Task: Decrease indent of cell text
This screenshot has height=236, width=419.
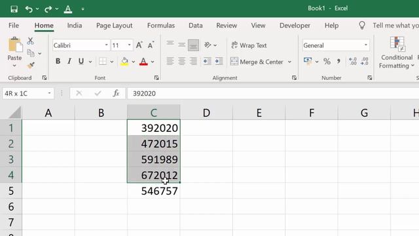Action: pos(208,61)
